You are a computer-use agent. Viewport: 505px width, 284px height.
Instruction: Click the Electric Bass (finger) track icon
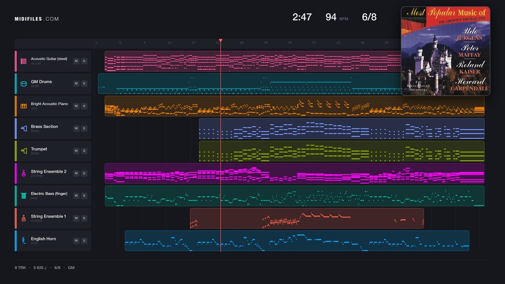(23, 196)
